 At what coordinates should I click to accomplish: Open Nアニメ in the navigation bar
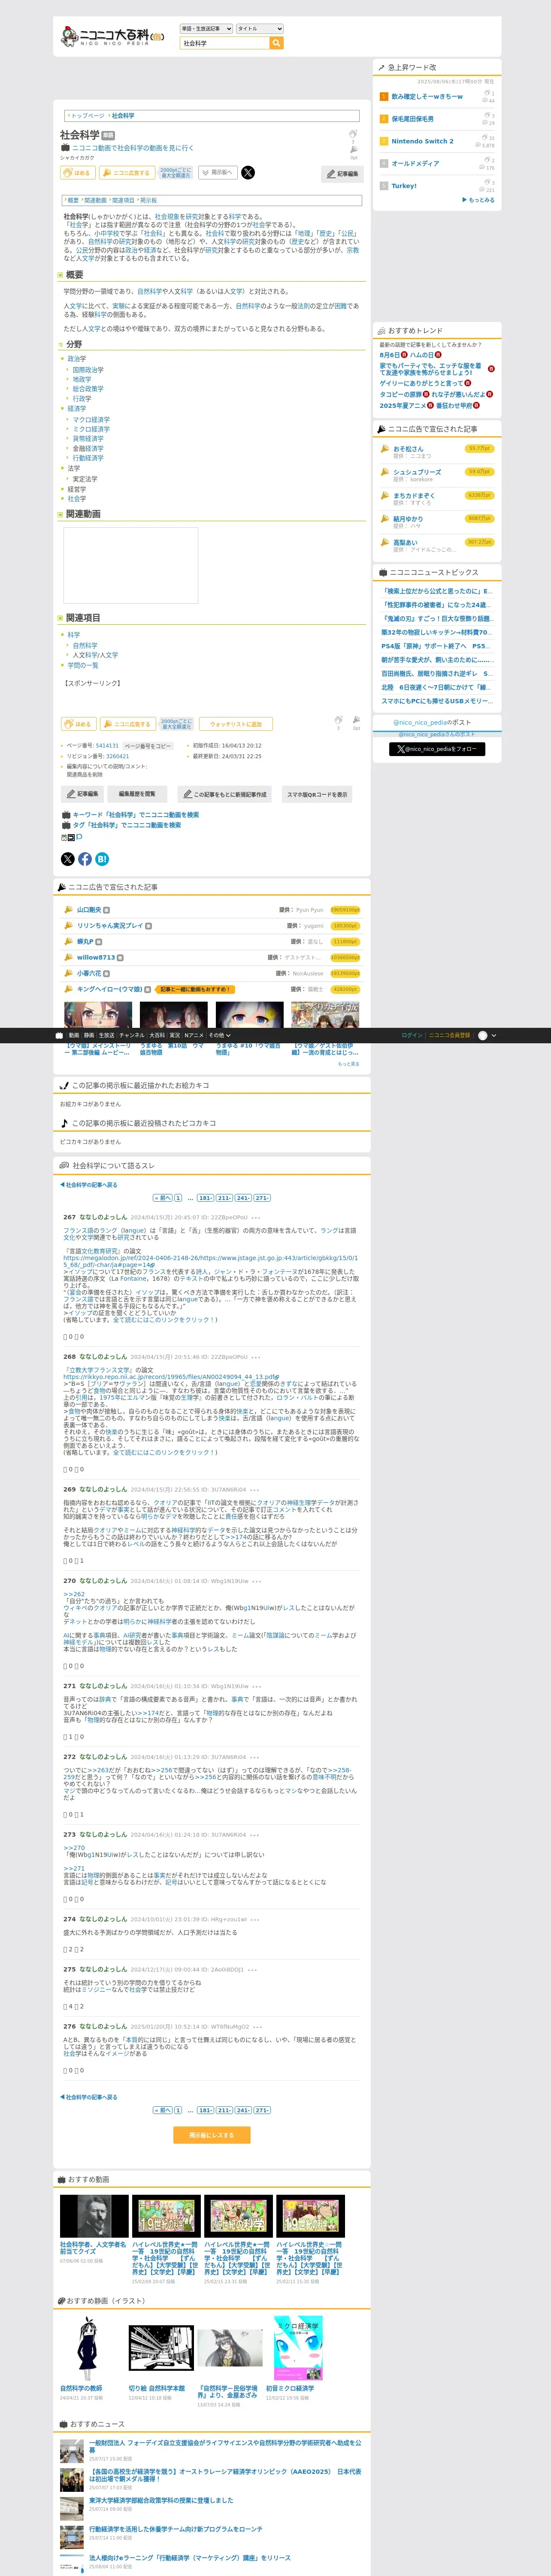(x=194, y=1036)
